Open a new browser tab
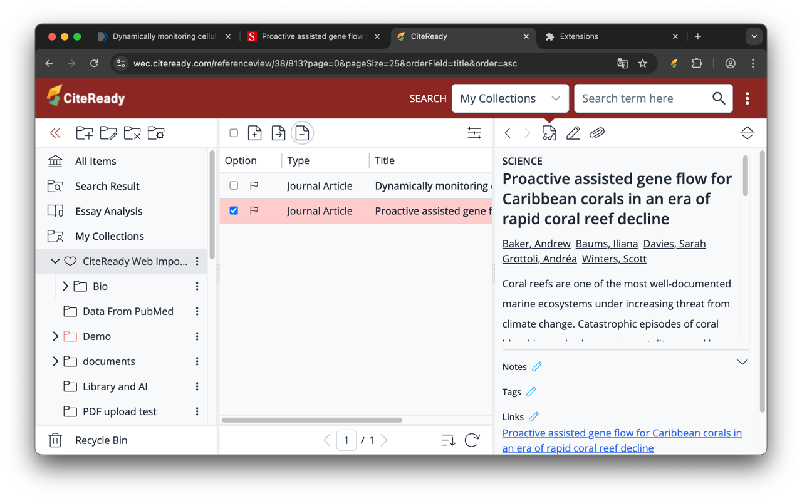 698,36
